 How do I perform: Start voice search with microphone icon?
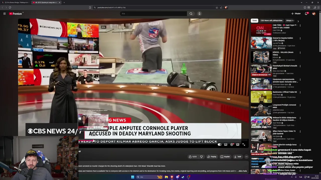[199, 14]
